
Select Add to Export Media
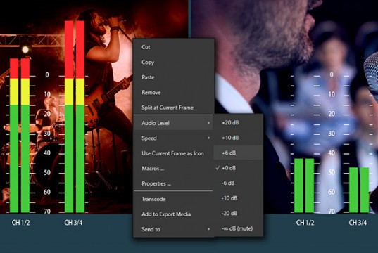[173, 214]
